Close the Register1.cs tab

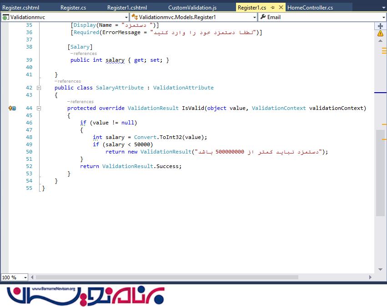pyautogui.click(x=281, y=8)
